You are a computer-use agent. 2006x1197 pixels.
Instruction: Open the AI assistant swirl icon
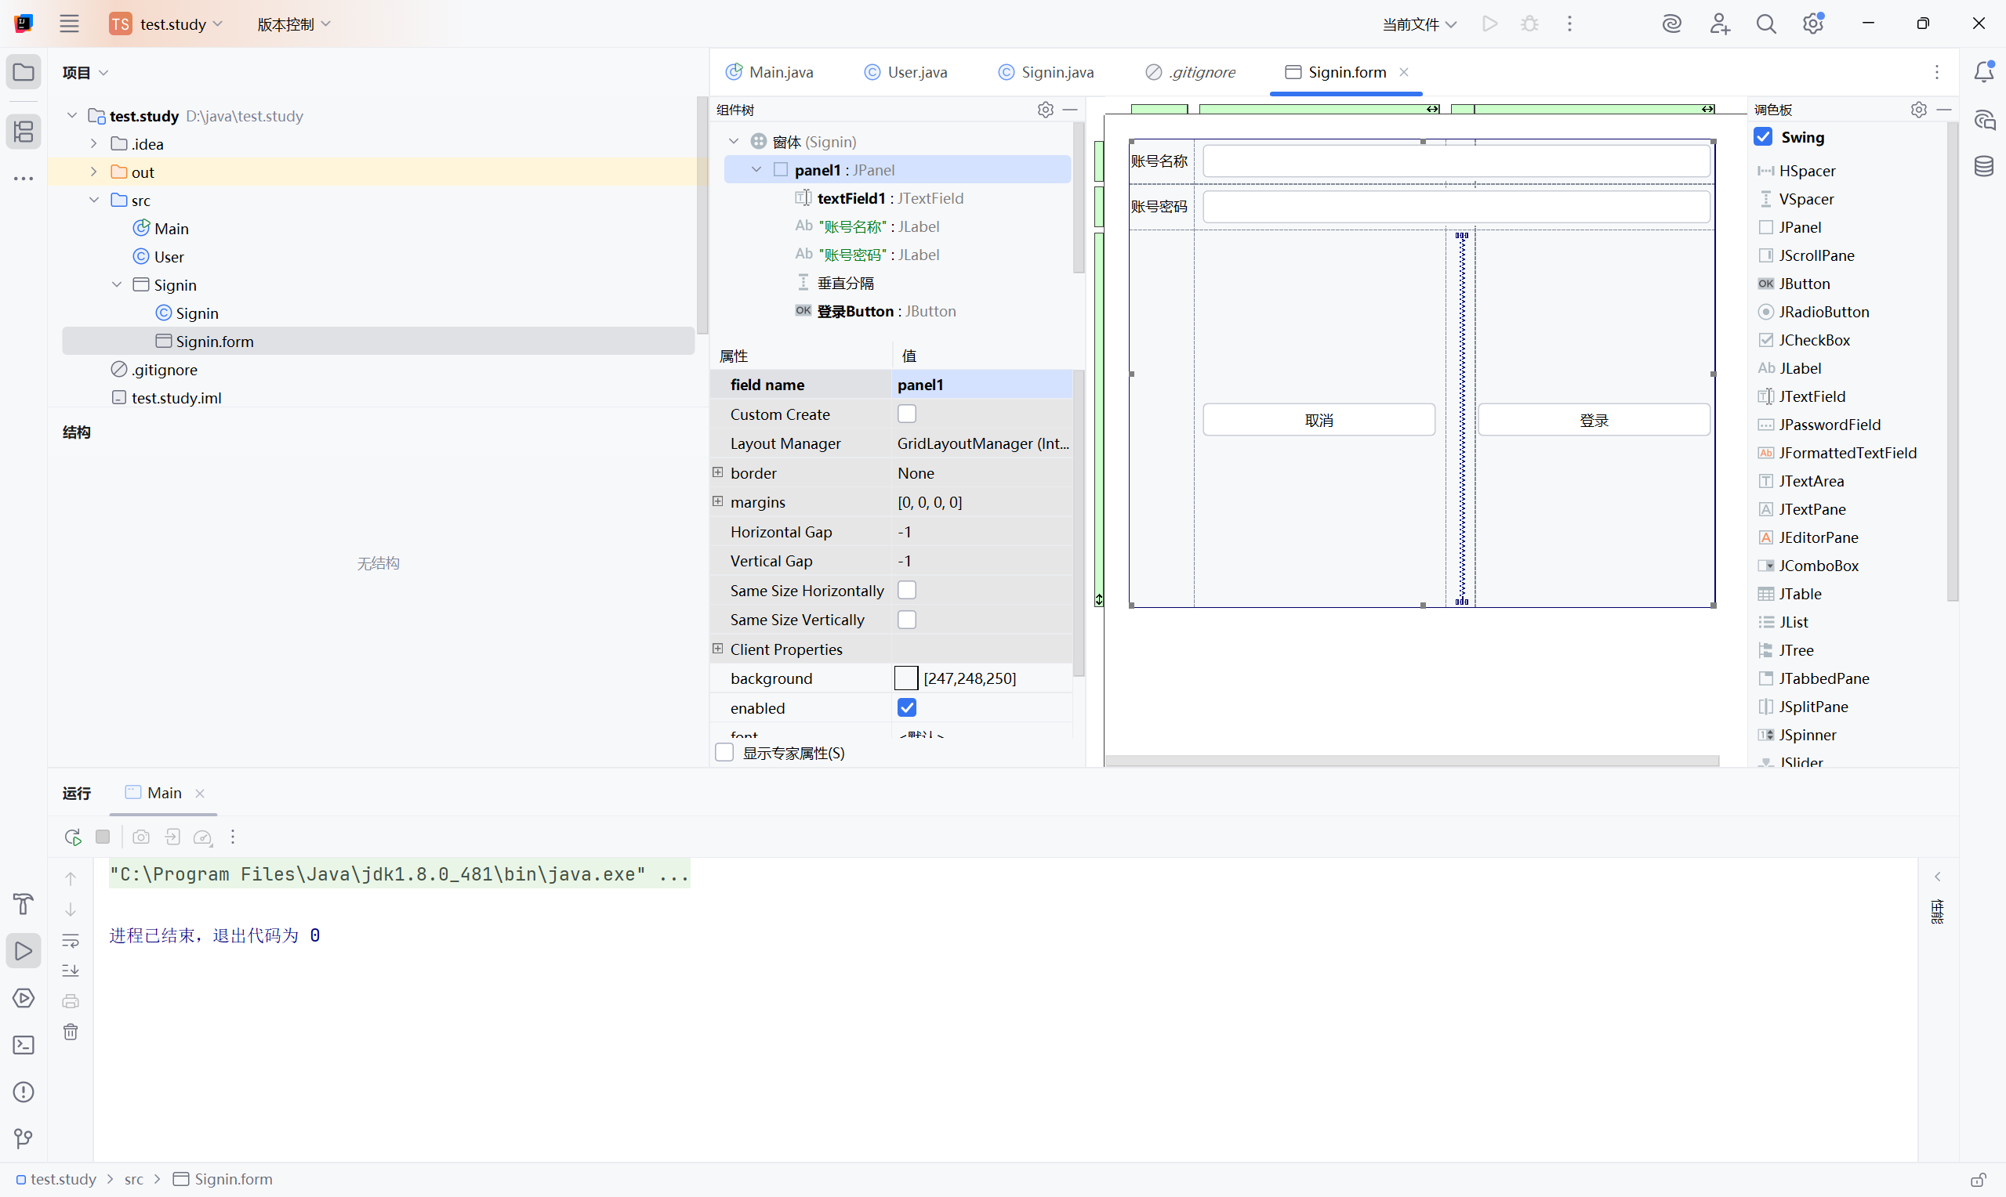click(1671, 24)
